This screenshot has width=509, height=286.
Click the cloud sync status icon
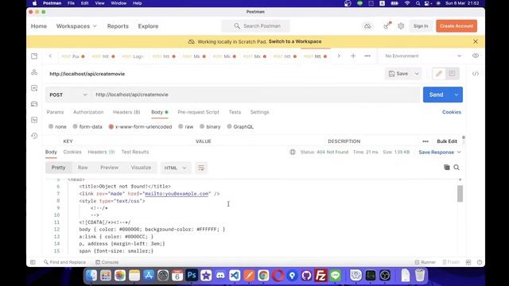(367, 26)
